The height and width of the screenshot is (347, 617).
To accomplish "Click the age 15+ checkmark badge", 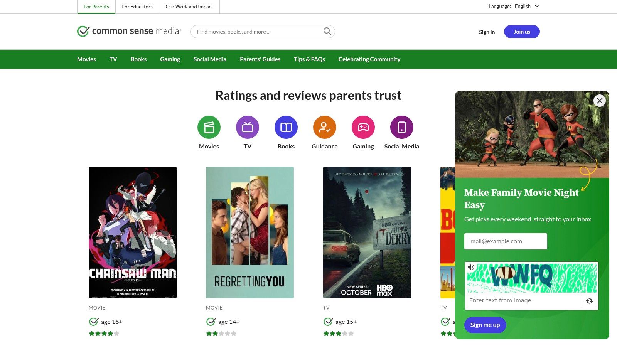I will coord(328,322).
